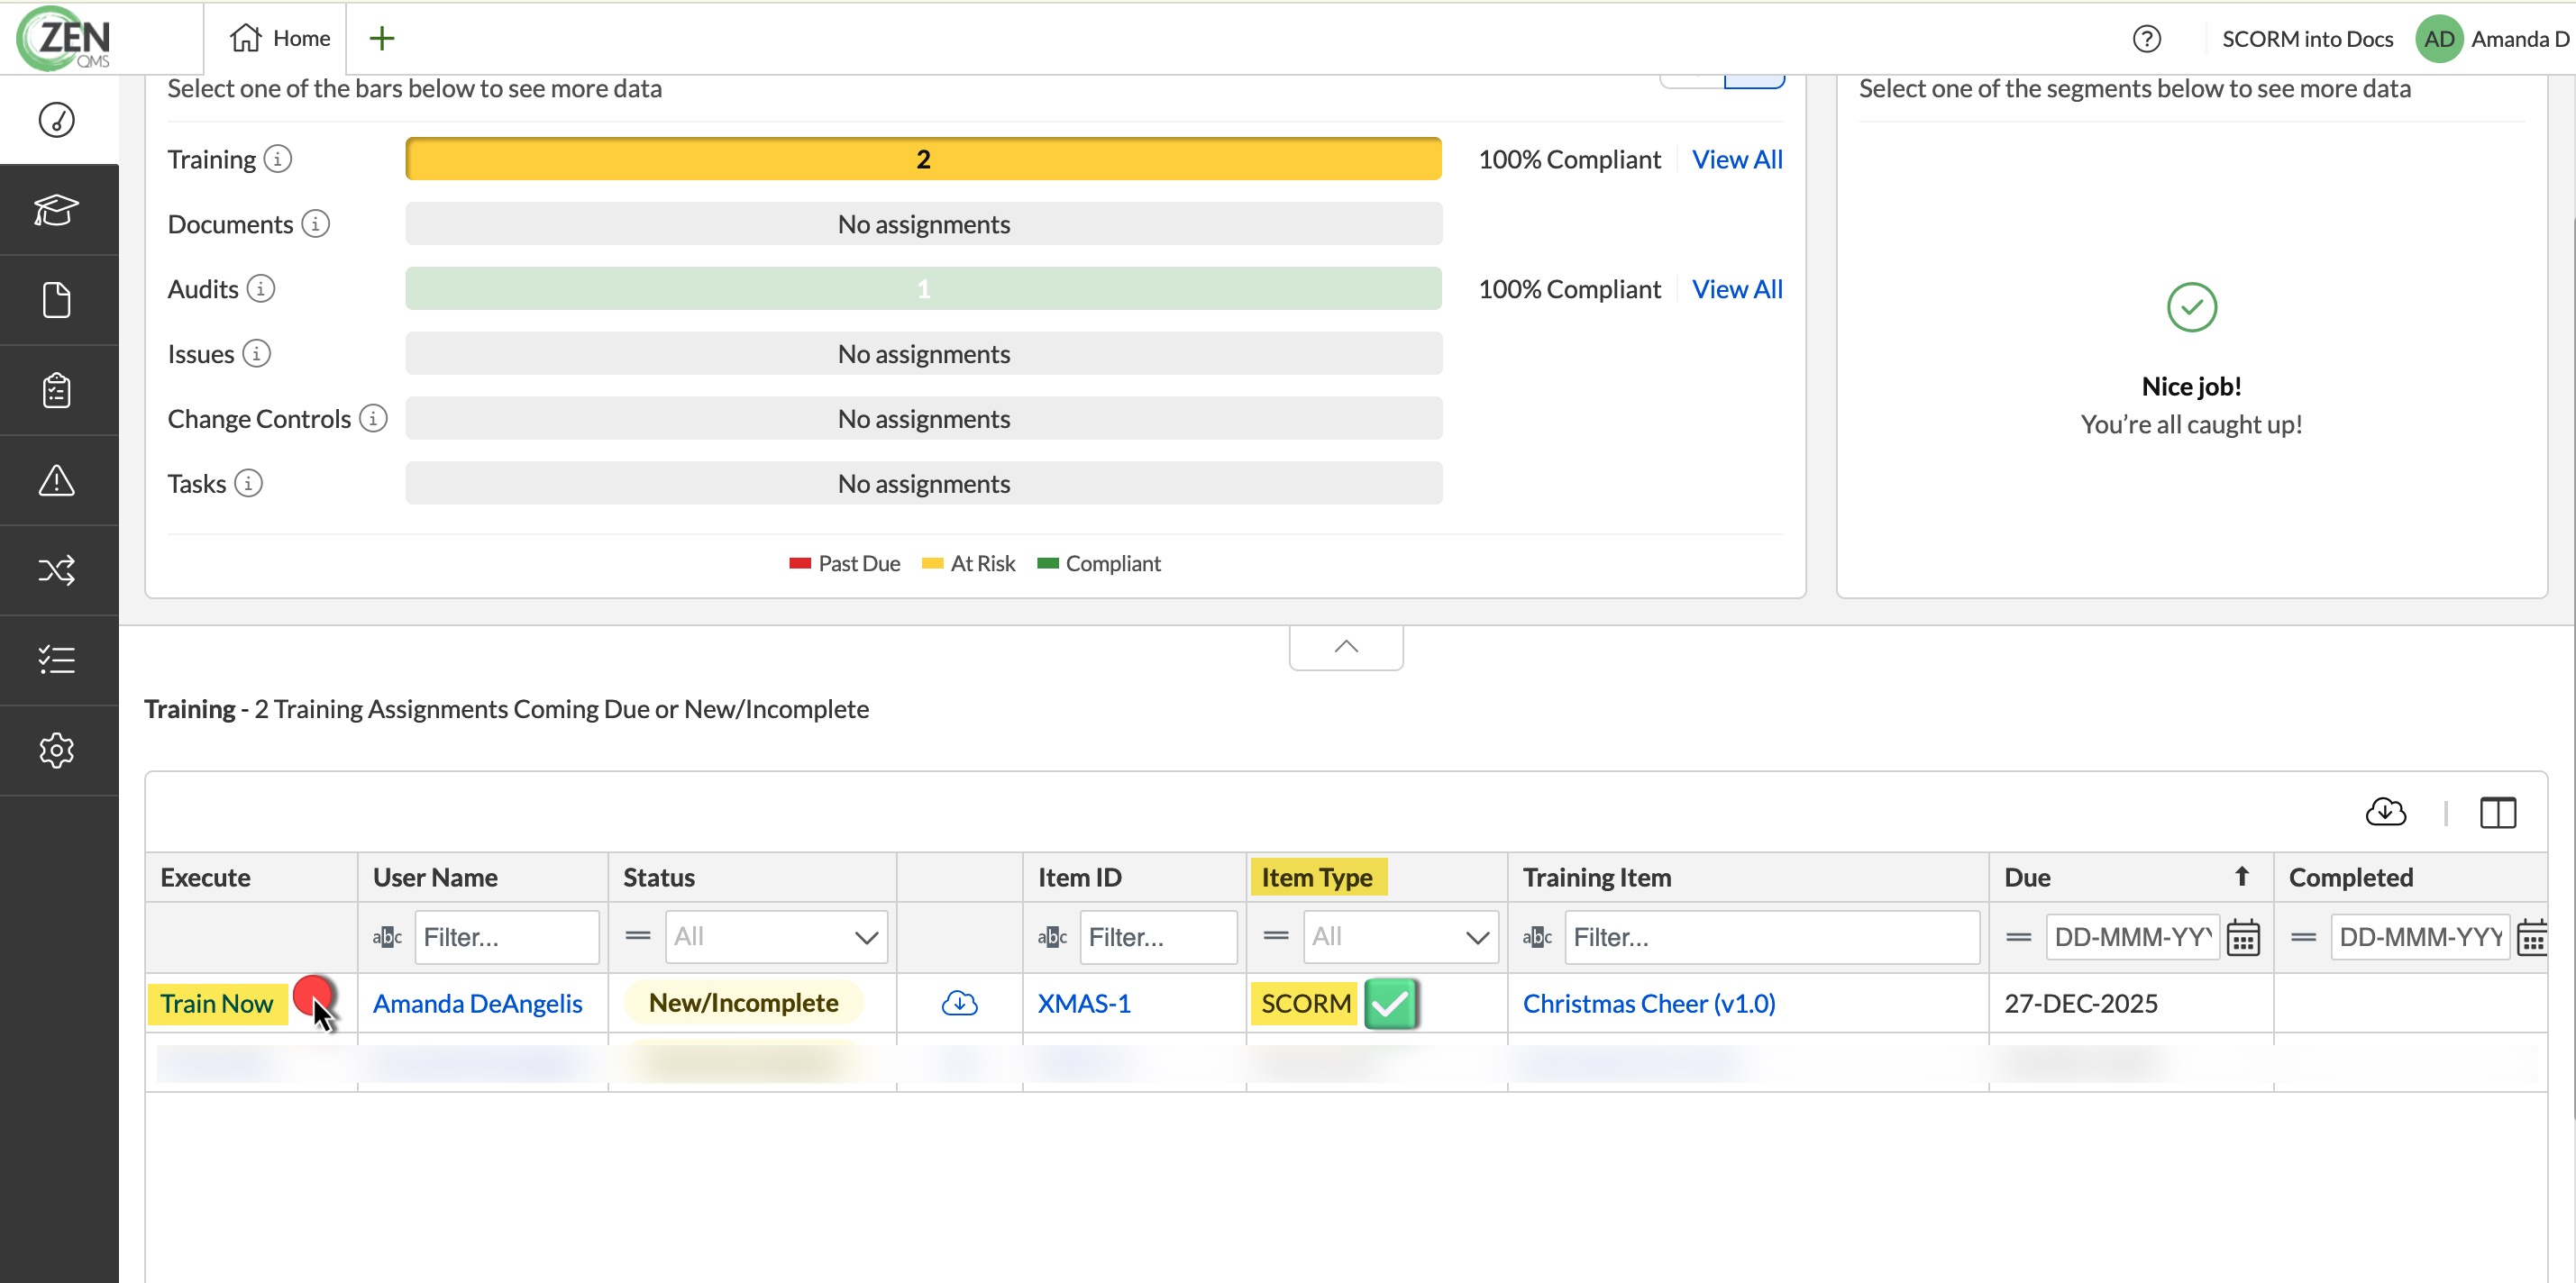The image size is (2576, 1283).
Task: Click the Item ID filter operator icon
Action: (x=1052, y=938)
